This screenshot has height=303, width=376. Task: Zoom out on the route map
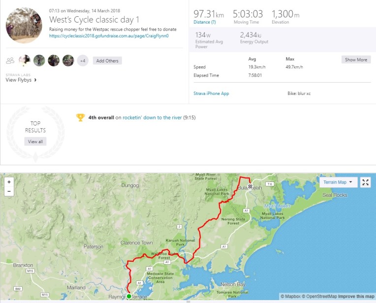click(9, 191)
